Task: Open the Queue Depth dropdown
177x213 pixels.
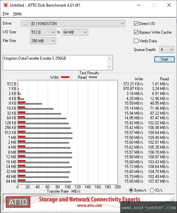Action: click(167, 50)
